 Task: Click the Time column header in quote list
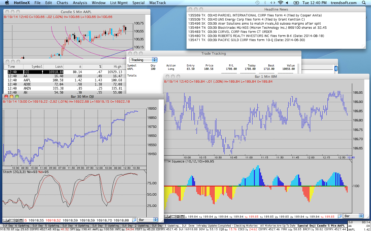(13, 67)
